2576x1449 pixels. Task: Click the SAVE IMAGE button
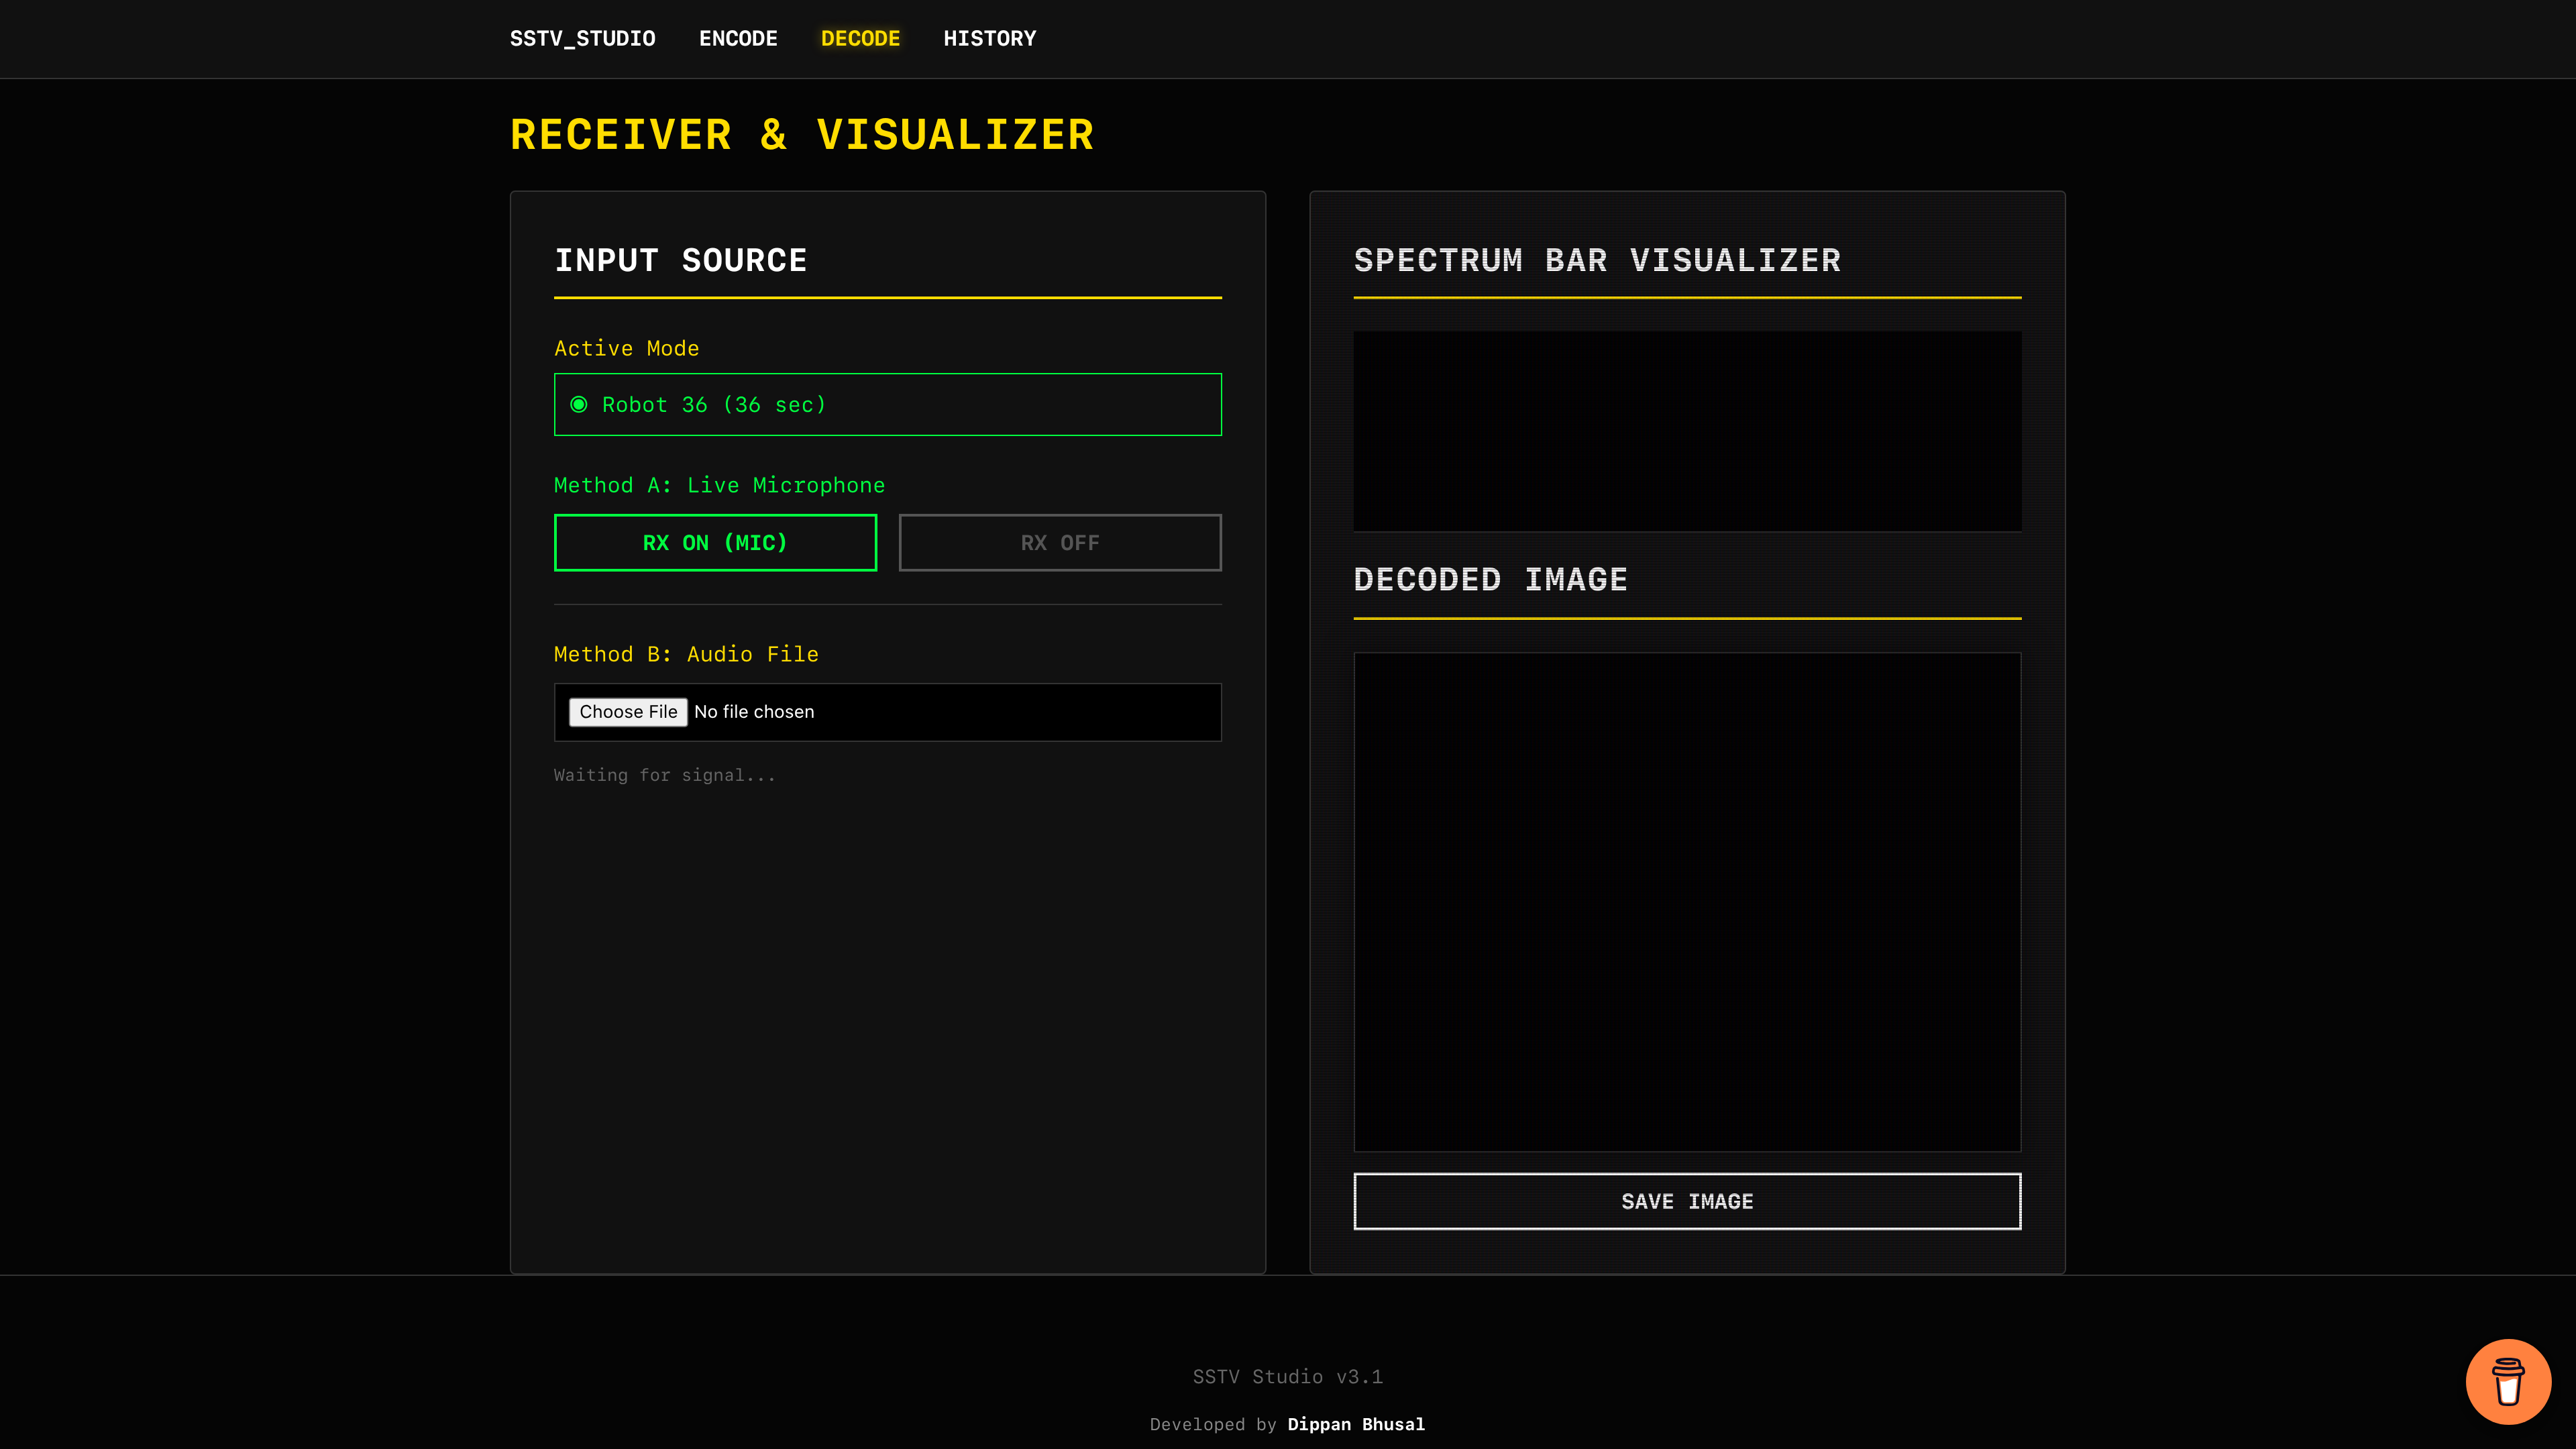coord(1687,1201)
